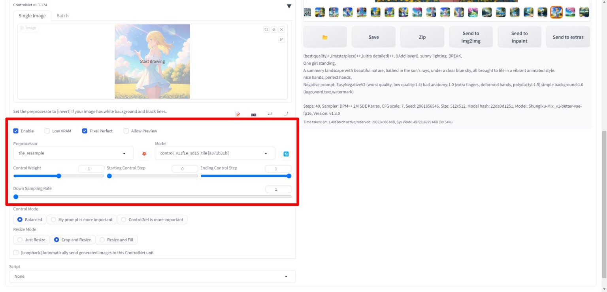Expand the Script dropdown set to None
This screenshot has height=292, width=607.
pos(152,276)
